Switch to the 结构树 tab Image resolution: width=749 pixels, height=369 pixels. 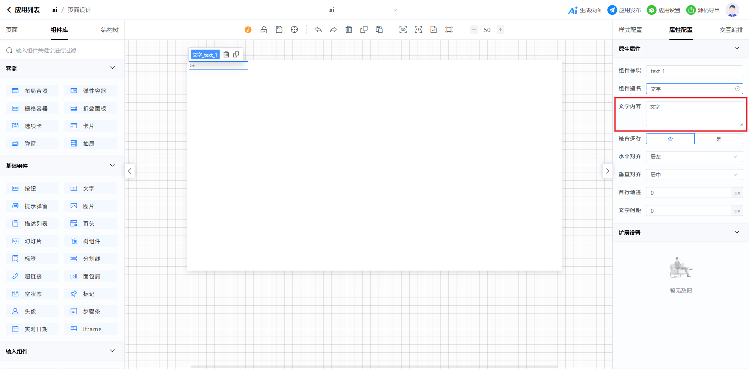click(x=110, y=30)
